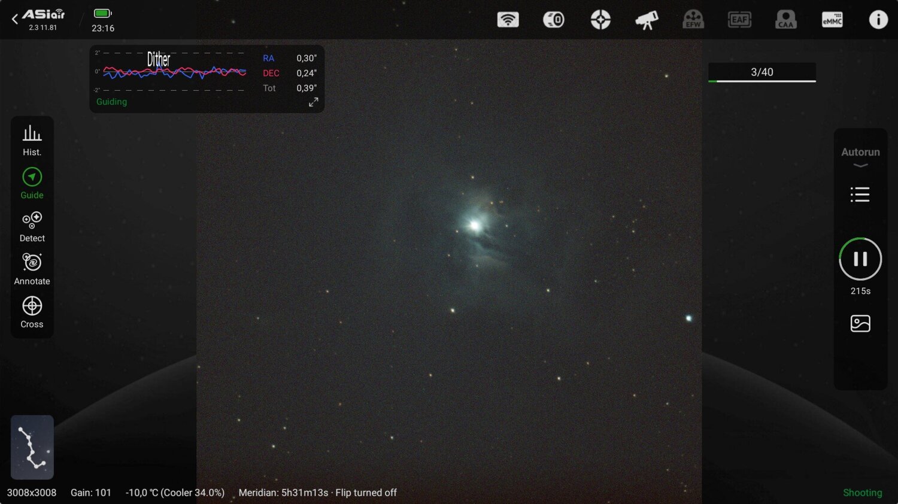Click the cooler temperature readout
898x504 pixels.
175,493
